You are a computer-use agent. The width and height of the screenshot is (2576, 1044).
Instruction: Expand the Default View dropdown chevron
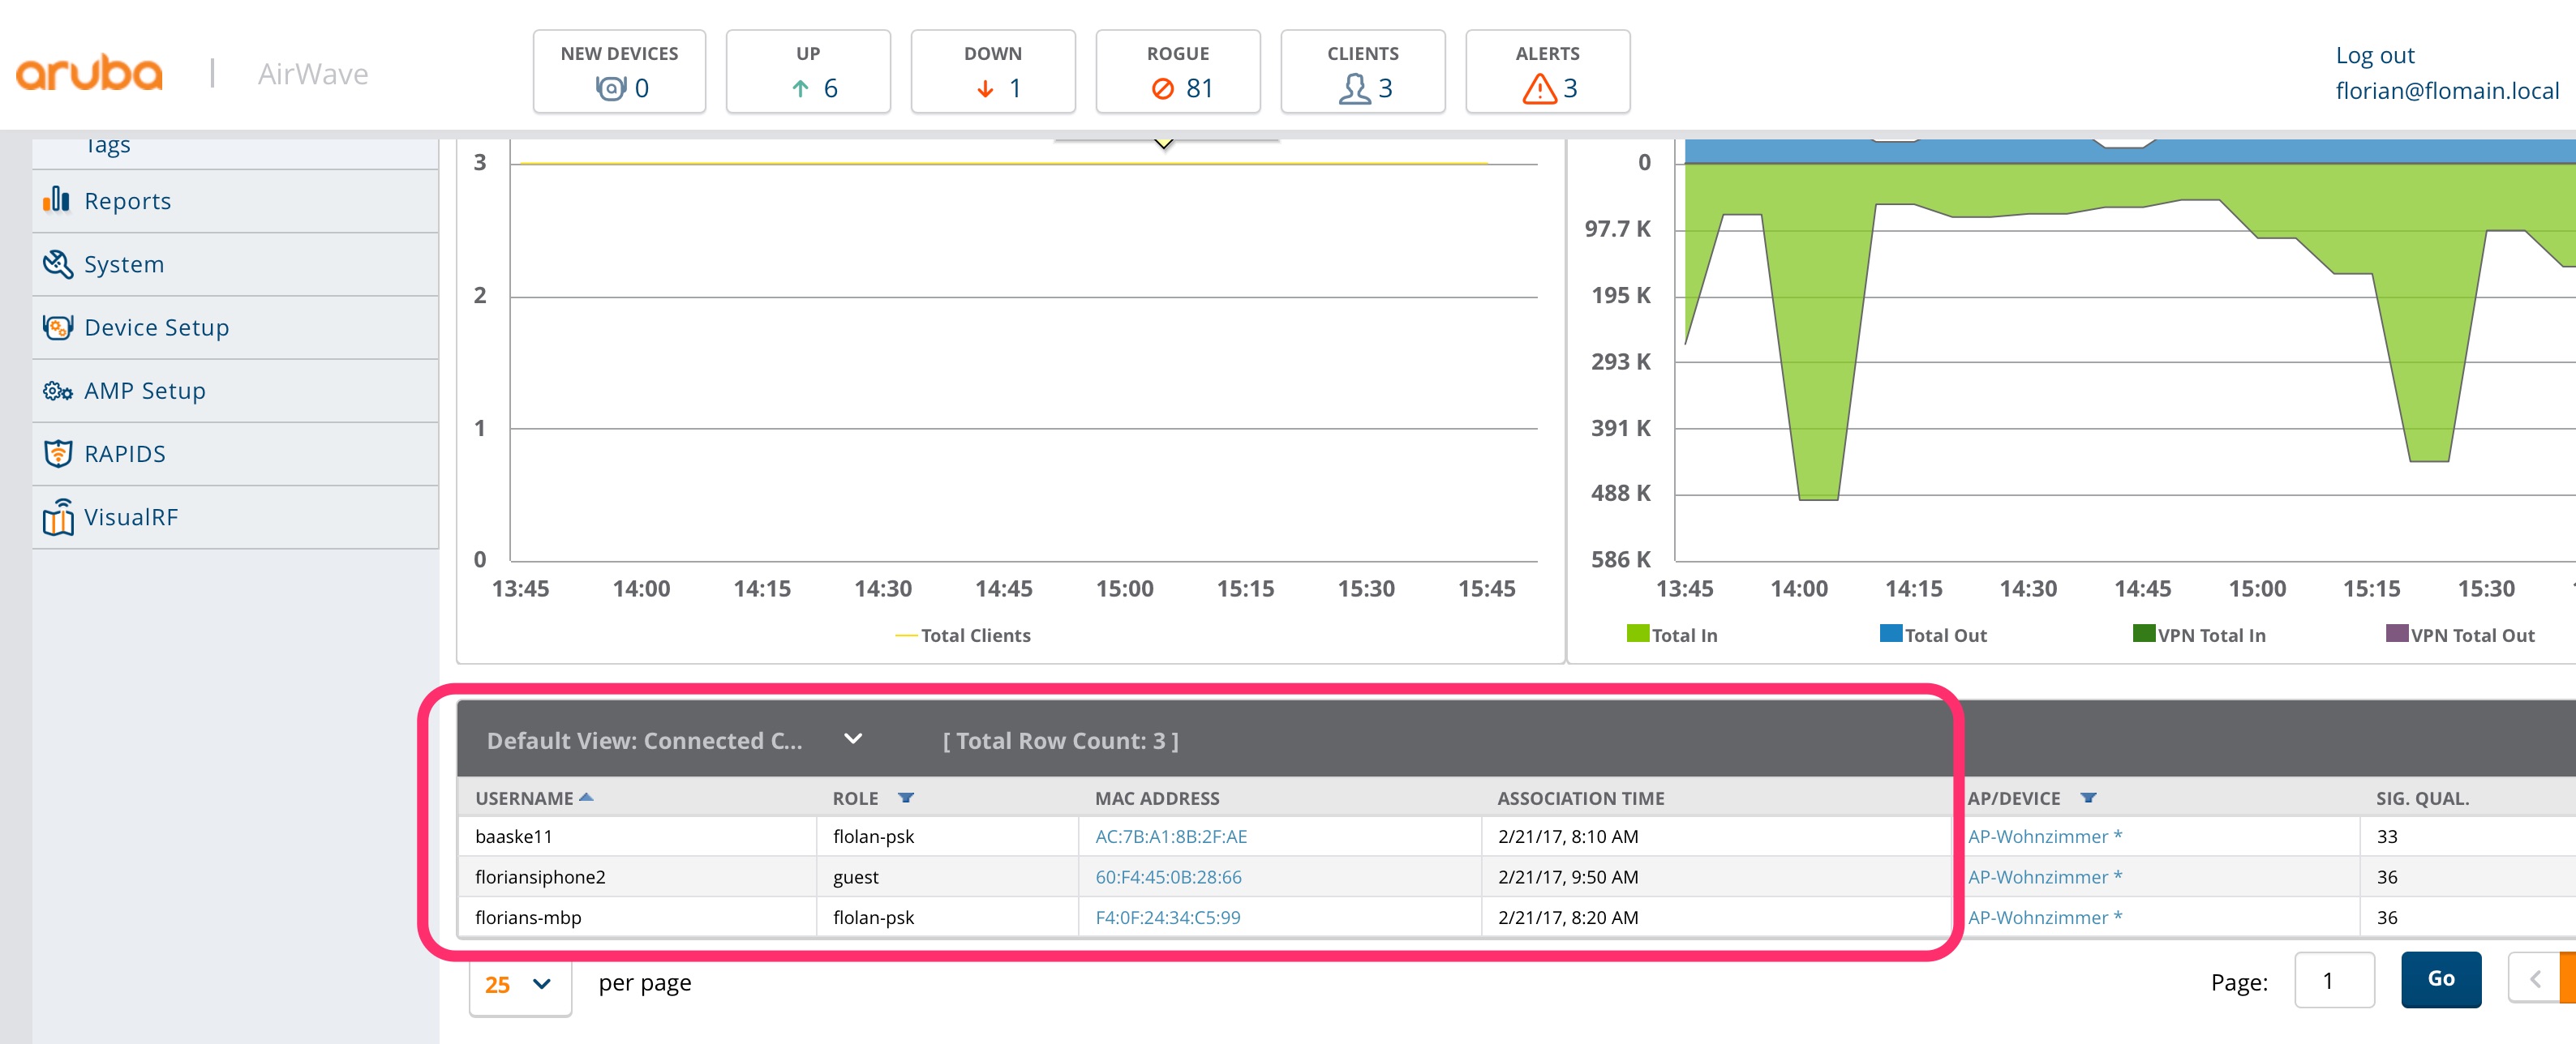click(853, 739)
